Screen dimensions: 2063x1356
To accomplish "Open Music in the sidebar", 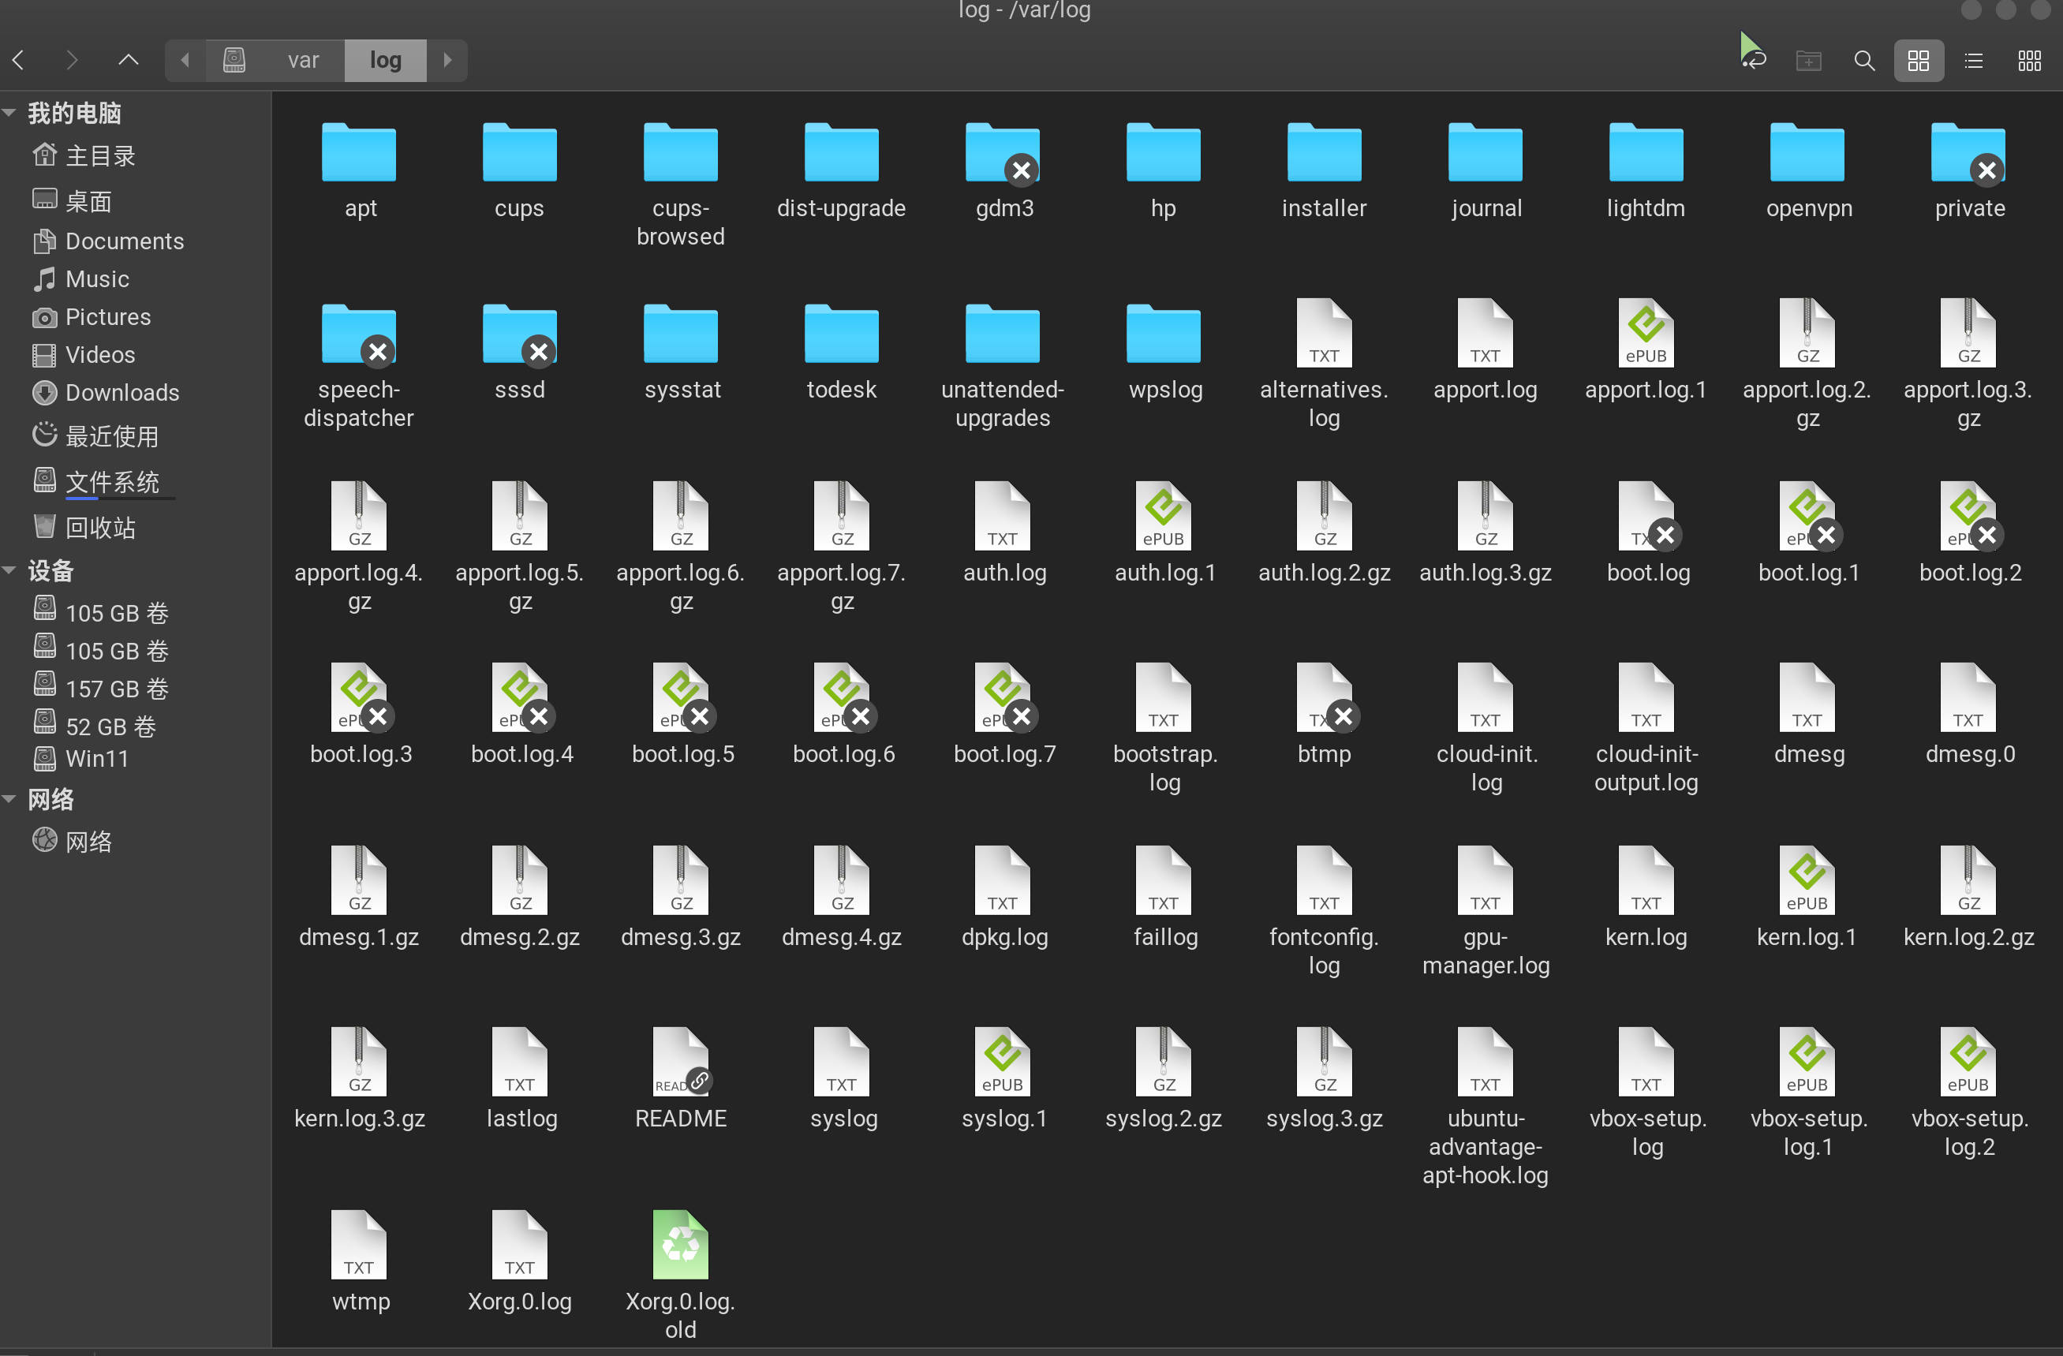I will [80, 279].
